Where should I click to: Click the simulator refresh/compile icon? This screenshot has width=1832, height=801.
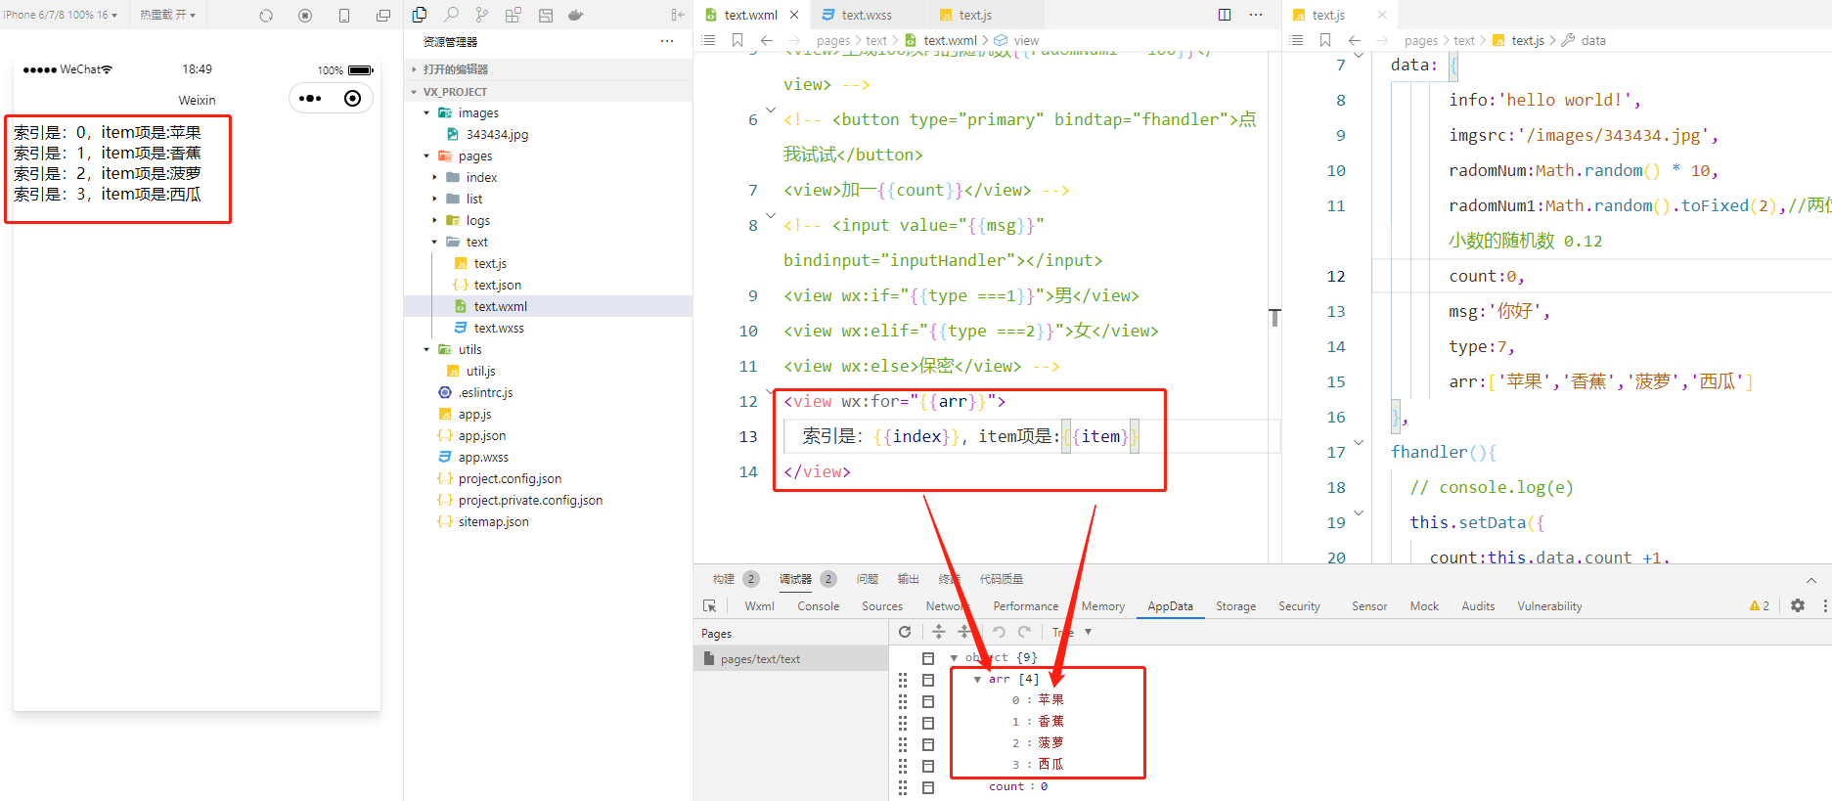(266, 16)
